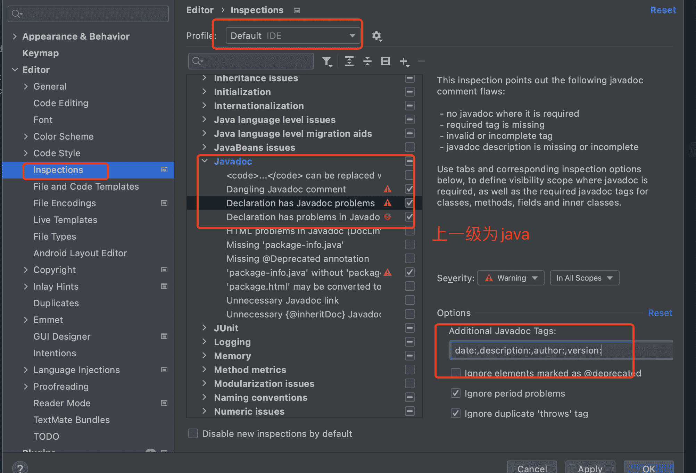
Task: Click project icon beside Reader Mode
Action: 164,403
